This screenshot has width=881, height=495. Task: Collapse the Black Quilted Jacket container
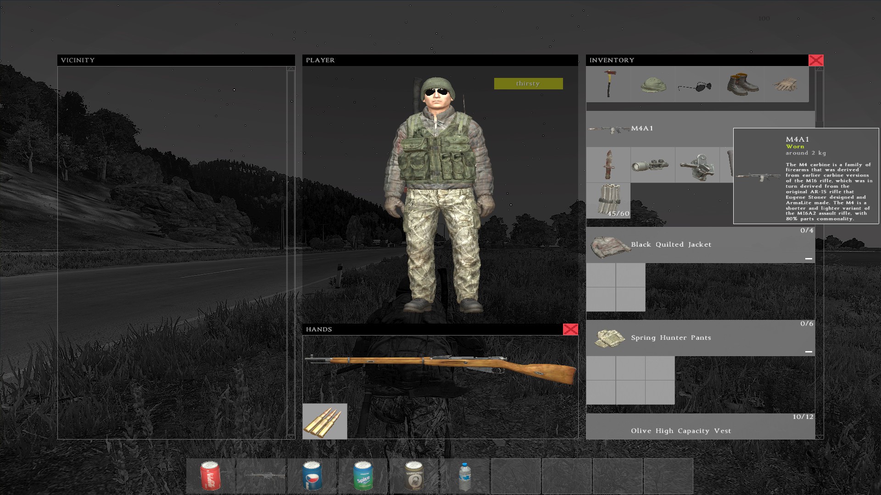(809, 258)
